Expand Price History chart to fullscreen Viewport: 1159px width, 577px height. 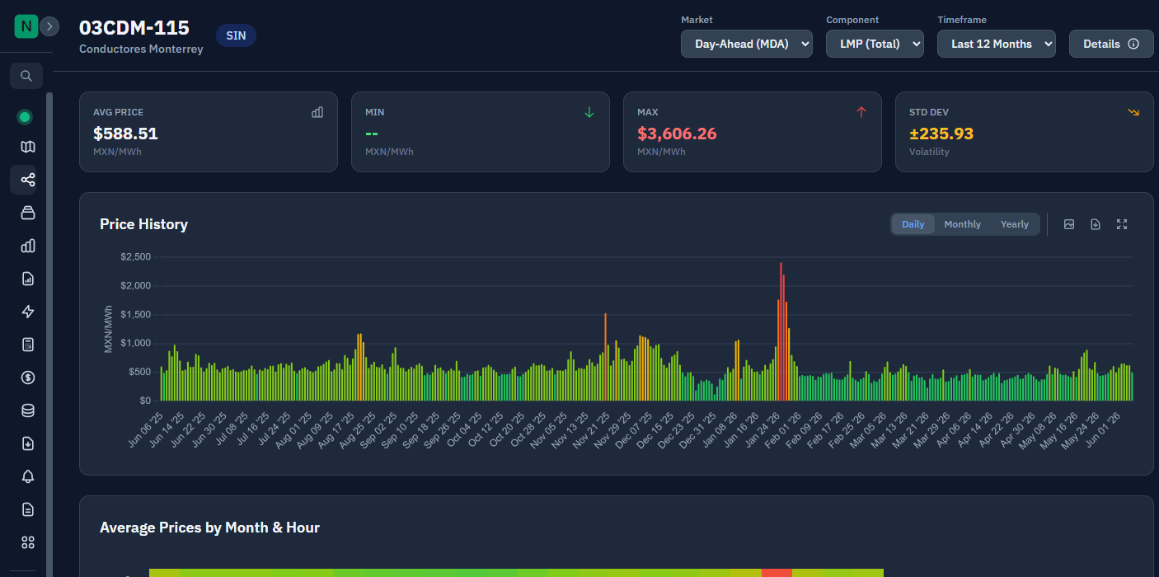tap(1122, 224)
